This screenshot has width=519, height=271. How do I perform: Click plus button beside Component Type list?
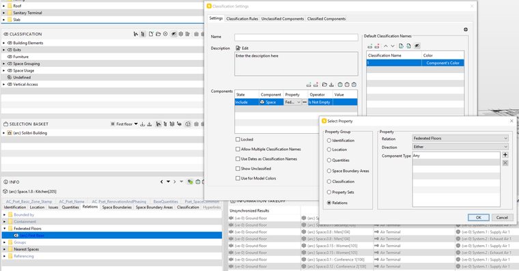[505, 154]
